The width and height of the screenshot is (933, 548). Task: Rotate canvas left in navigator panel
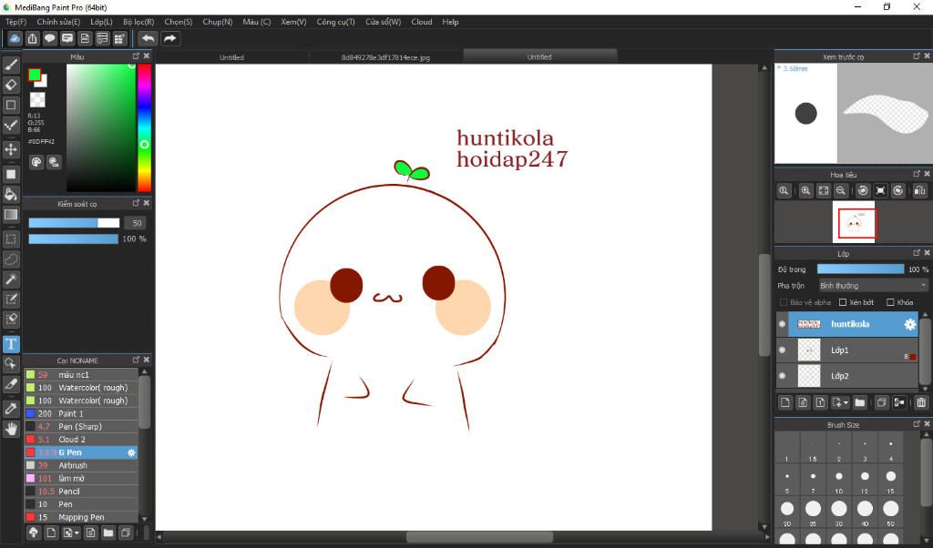click(x=863, y=191)
